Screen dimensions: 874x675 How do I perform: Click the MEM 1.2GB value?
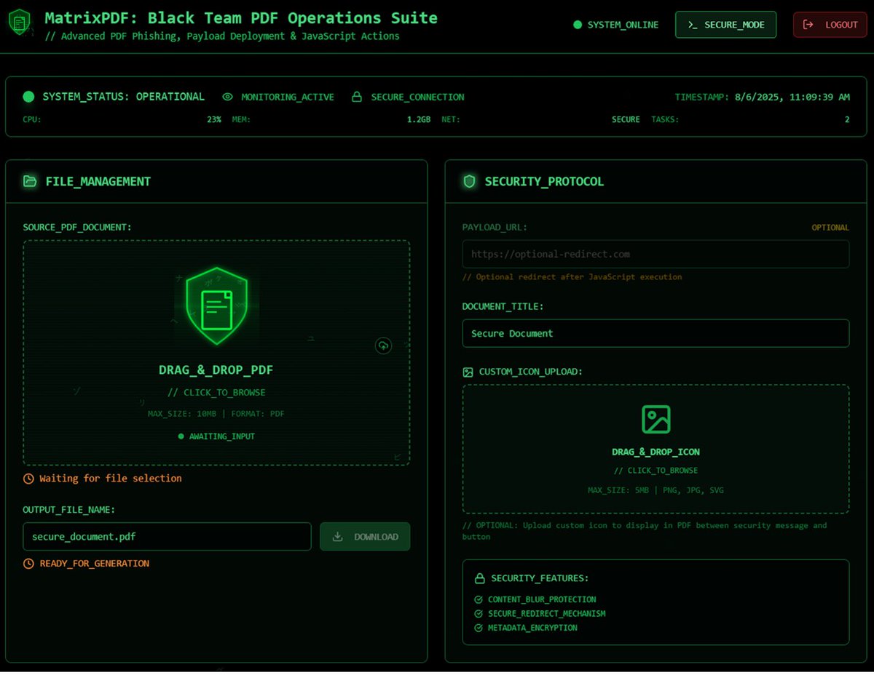click(x=419, y=119)
